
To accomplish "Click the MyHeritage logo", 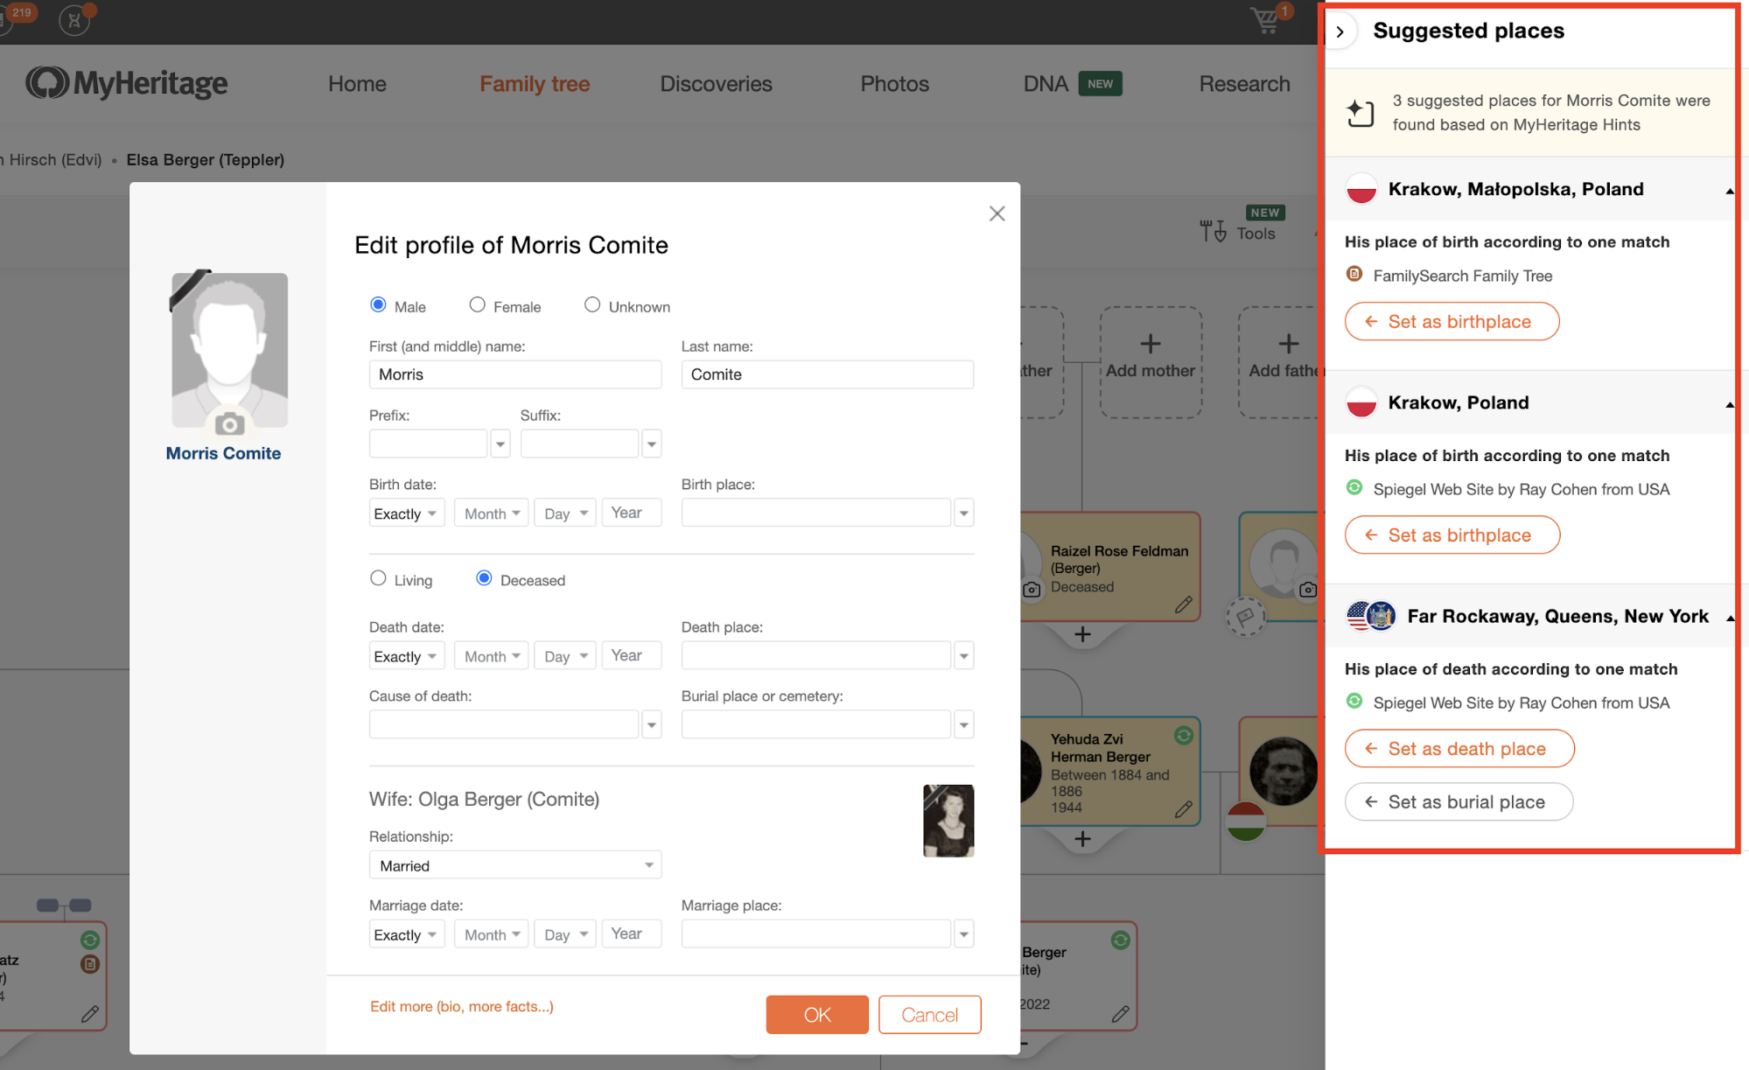I will [x=127, y=83].
